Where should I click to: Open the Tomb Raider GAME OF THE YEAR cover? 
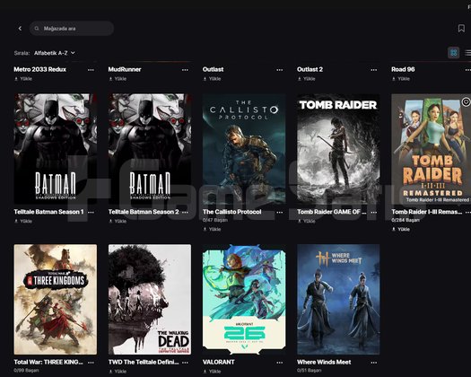[338, 149]
